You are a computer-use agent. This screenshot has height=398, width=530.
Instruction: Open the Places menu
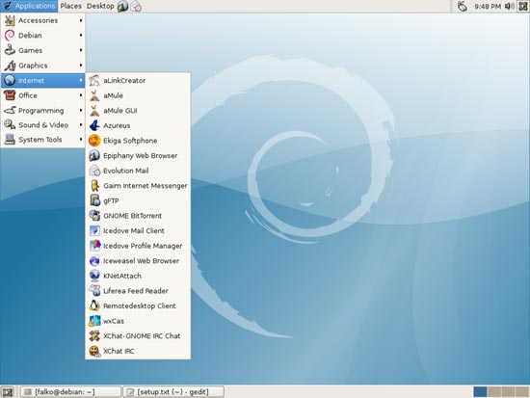[70, 6]
